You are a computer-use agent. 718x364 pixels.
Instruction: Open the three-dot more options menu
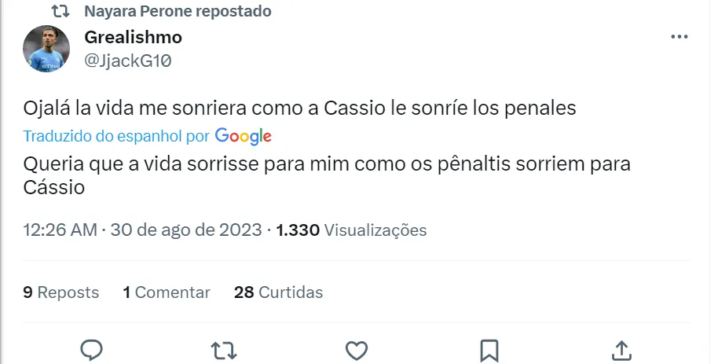(x=680, y=37)
